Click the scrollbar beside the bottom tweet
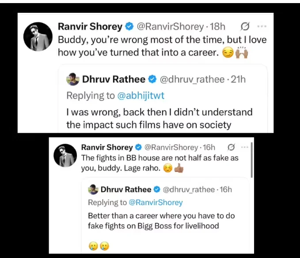Image resolution: width=300 pixels, height=258 pixels. (x=251, y=160)
